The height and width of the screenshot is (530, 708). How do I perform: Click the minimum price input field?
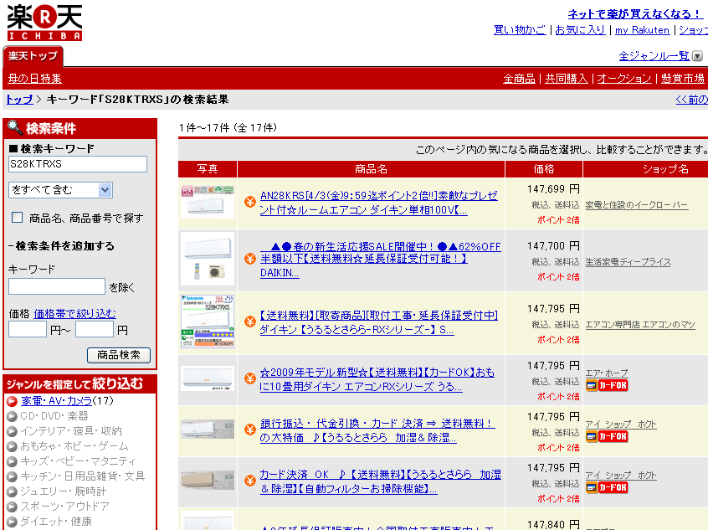(x=27, y=330)
